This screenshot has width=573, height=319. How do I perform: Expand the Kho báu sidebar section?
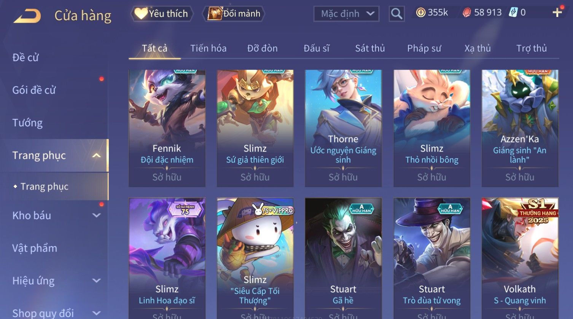click(x=97, y=215)
